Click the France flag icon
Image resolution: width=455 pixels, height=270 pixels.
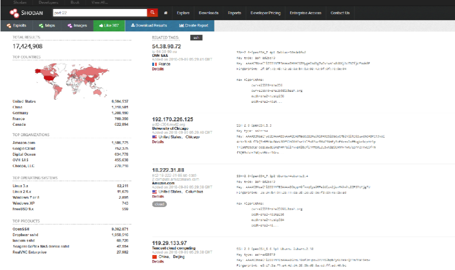154,64
